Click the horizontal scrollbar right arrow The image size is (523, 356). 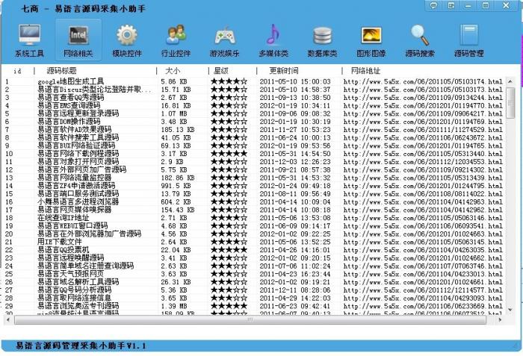pyautogui.click(x=500, y=320)
